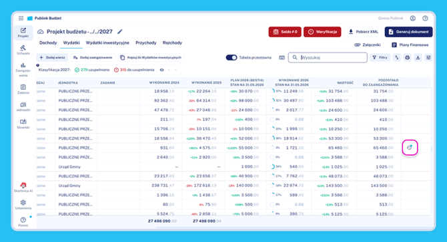Open Zadania section in sidebar

point(23,89)
